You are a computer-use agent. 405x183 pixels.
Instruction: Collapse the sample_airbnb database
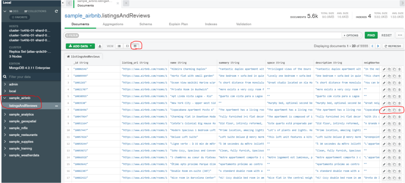click(x=5, y=98)
